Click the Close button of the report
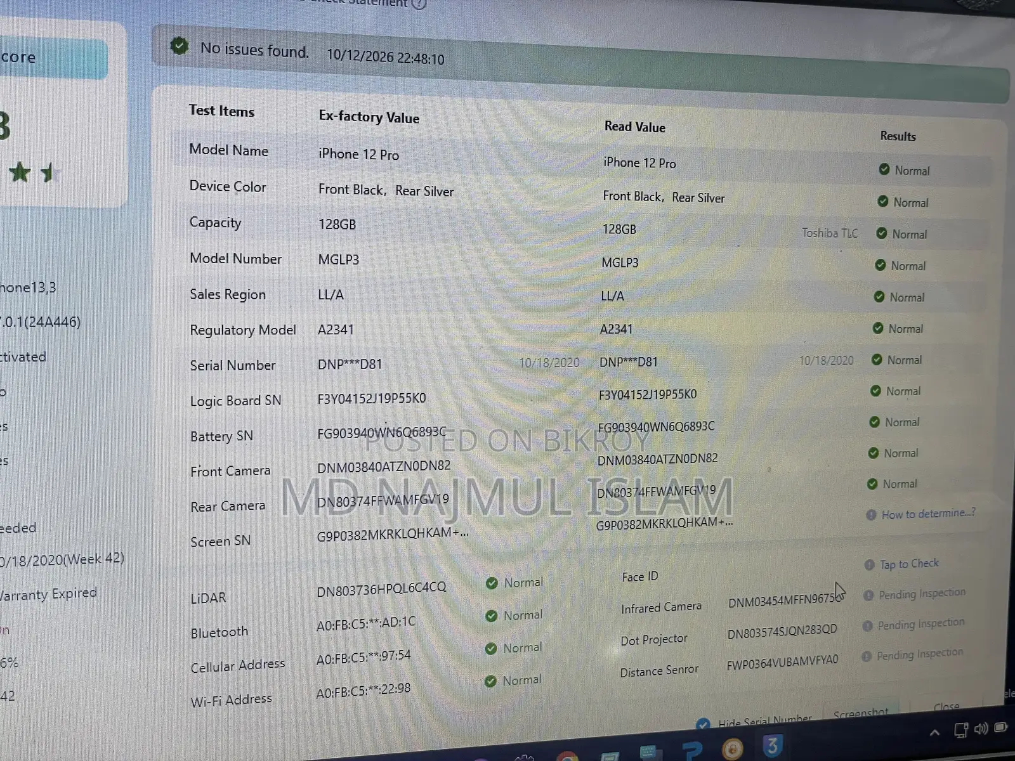This screenshot has width=1015, height=761. coord(946,706)
